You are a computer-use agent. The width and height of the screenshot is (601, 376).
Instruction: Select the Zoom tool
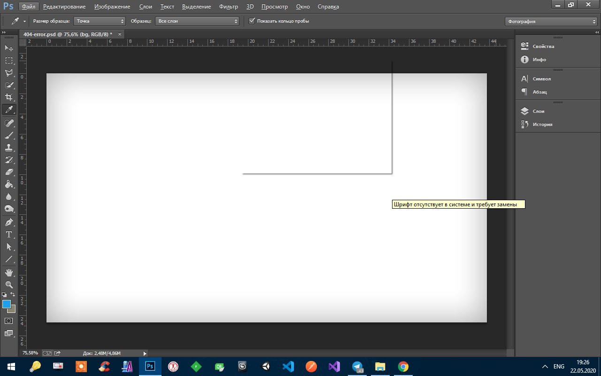click(9, 285)
